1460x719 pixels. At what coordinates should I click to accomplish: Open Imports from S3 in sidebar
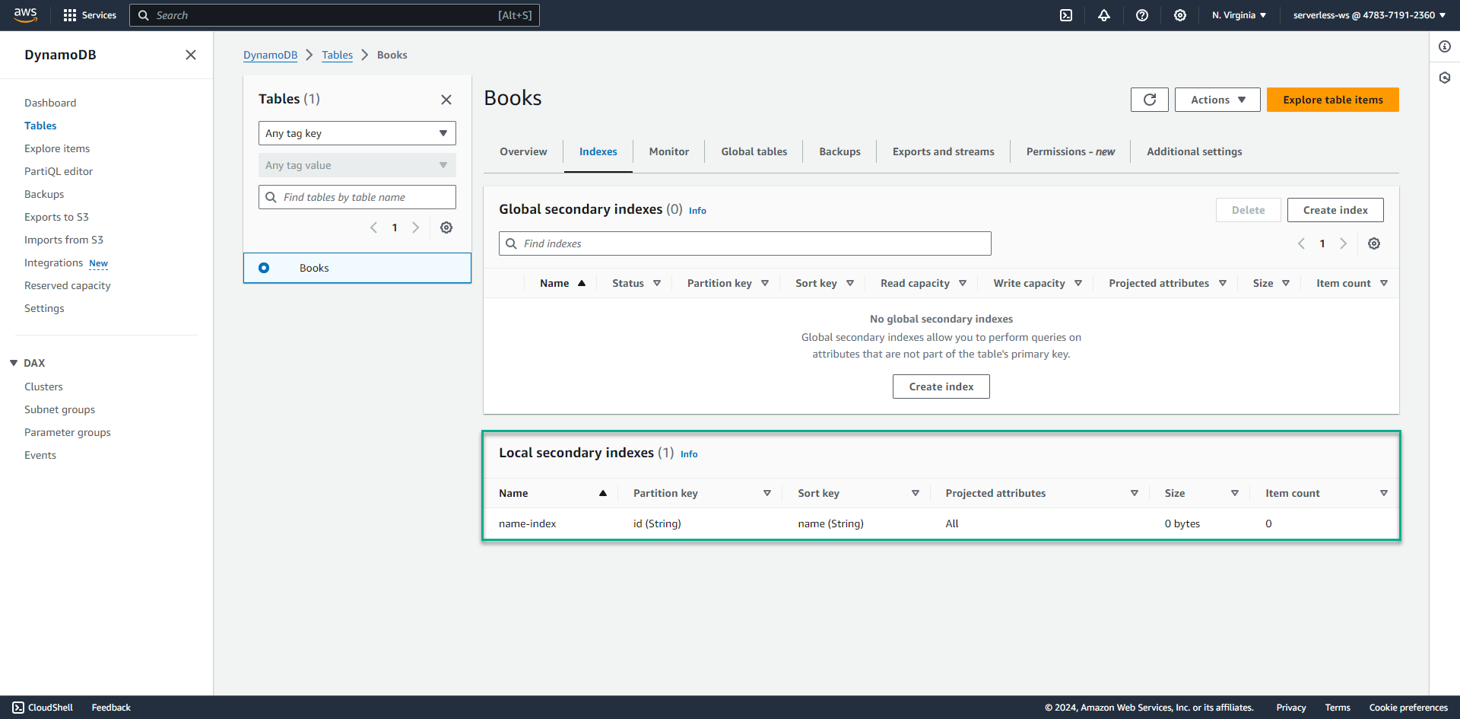pos(64,240)
